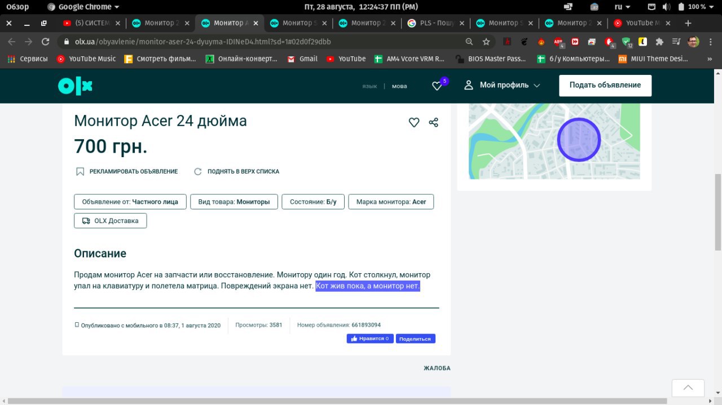Click the red fast-forward extension icon
This screenshot has width=722, height=405.
click(575, 42)
